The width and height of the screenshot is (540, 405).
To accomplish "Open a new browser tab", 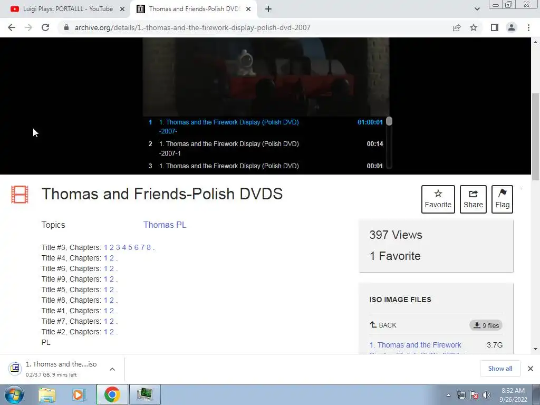I will pyautogui.click(x=268, y=9).
